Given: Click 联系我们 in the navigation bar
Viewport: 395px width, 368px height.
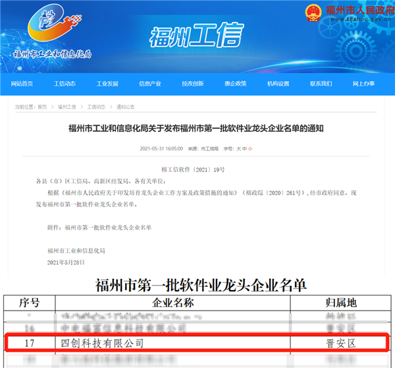Looking at the screenshot, I should 321,84.
